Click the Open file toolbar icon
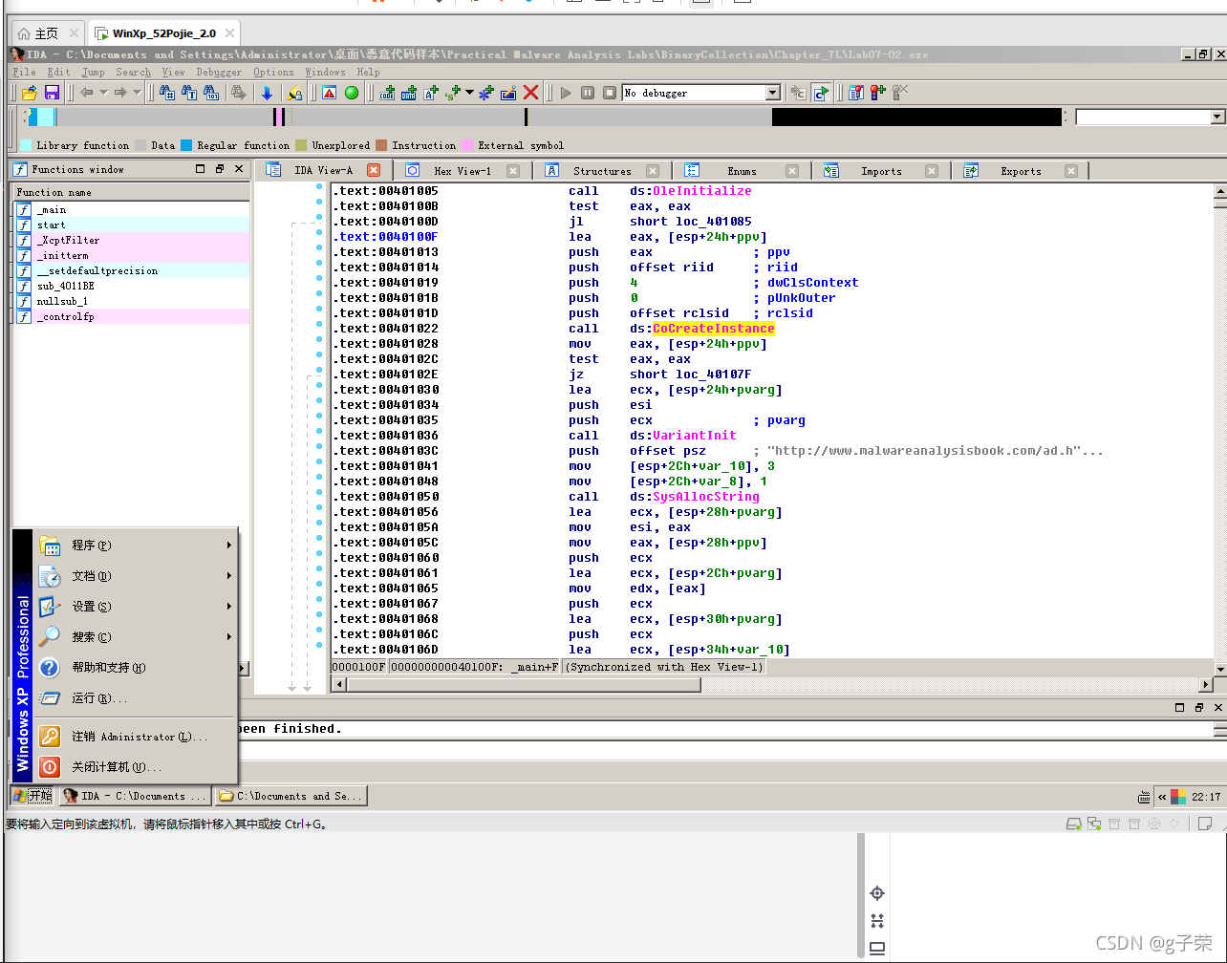The image size is (1227, 963). (30, 93)
